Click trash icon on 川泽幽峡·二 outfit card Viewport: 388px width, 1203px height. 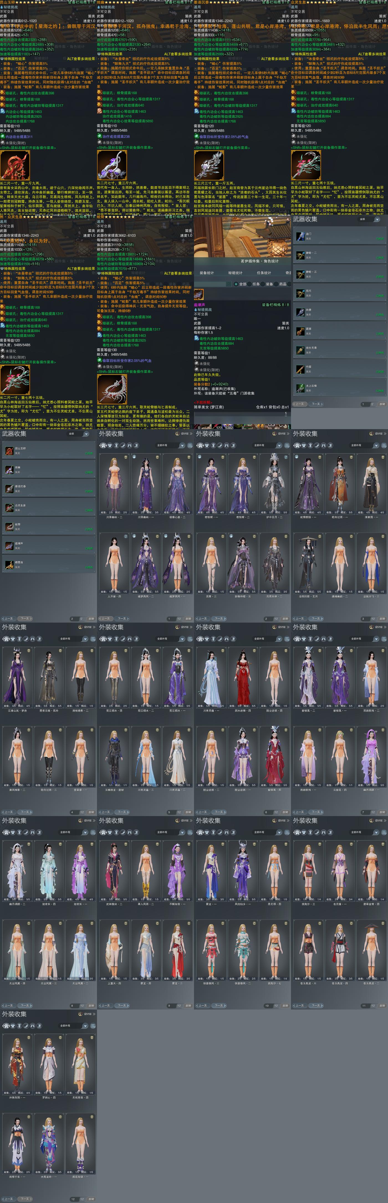coord(126,457)
